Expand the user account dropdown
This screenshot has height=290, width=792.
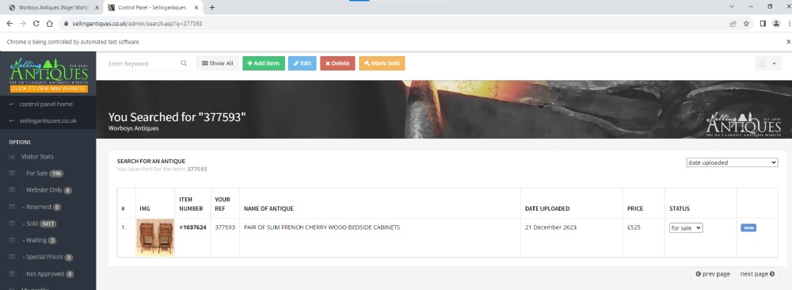tap(768, 63)
